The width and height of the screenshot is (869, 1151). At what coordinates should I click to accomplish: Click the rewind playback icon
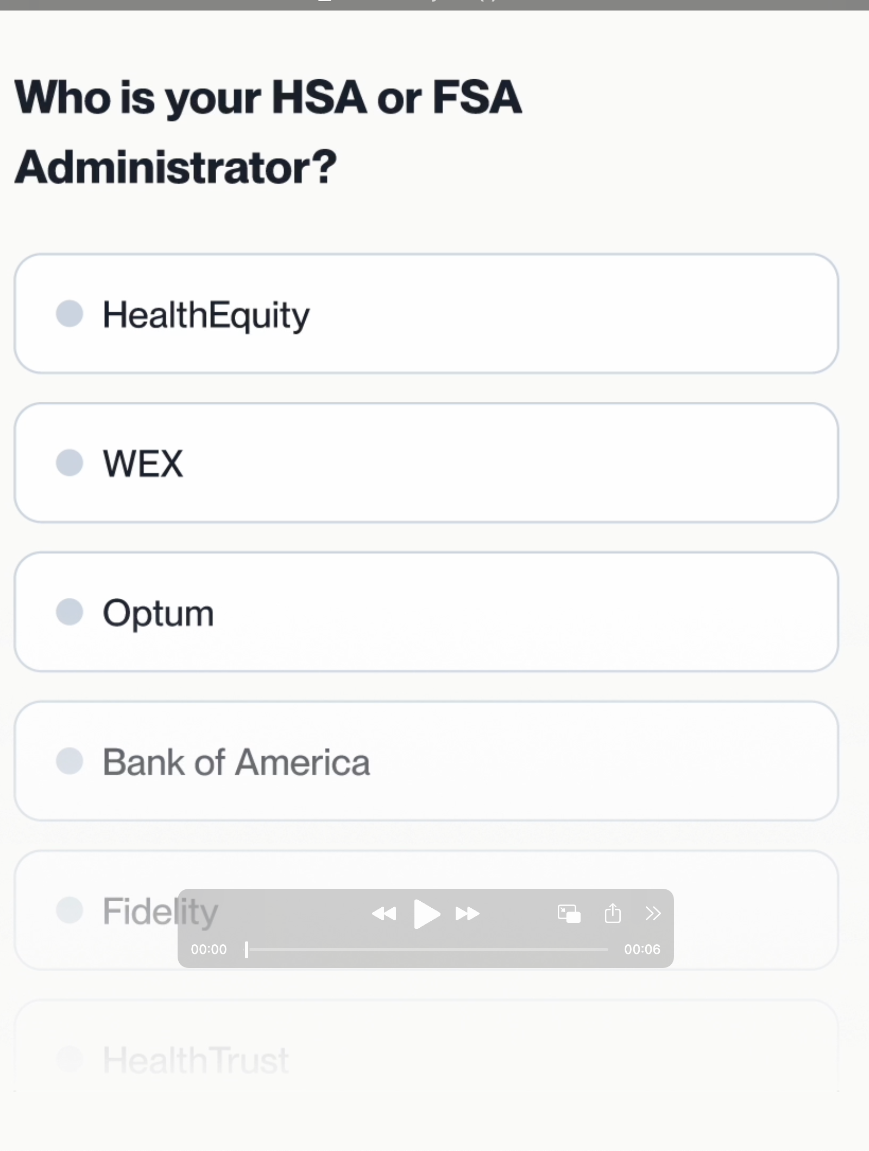point(384,914)
